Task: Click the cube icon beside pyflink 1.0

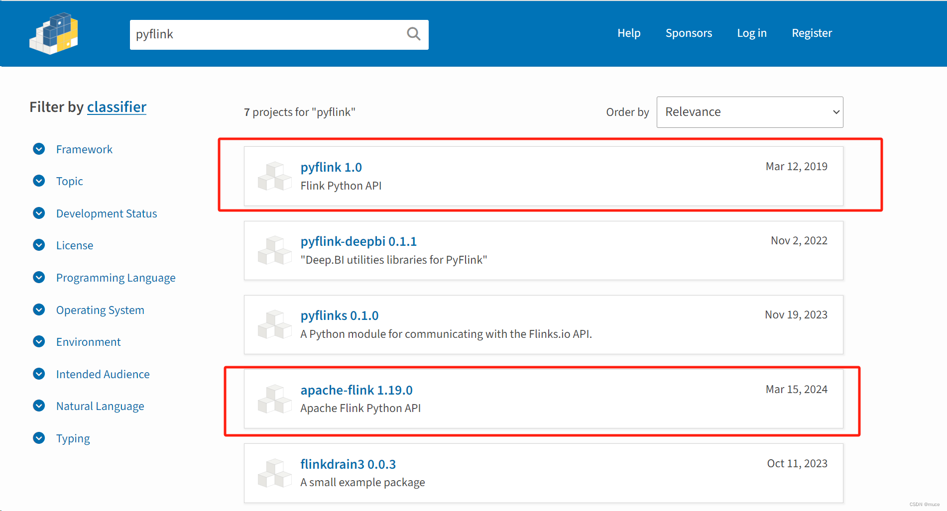Action: click(x=274, y=176)
